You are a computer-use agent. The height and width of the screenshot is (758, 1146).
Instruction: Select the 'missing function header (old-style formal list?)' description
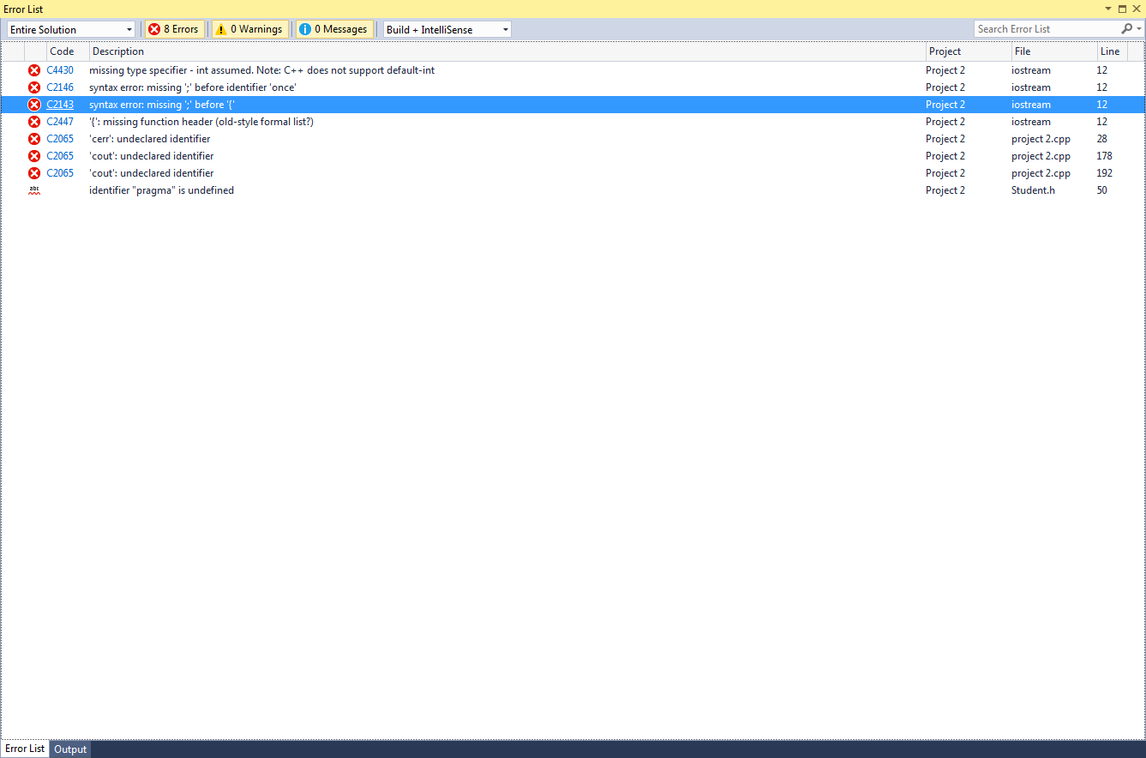point(201,122)
